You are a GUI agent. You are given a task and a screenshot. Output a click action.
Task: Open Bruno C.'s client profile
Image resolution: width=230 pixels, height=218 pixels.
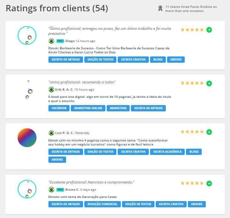coord(72,190)
